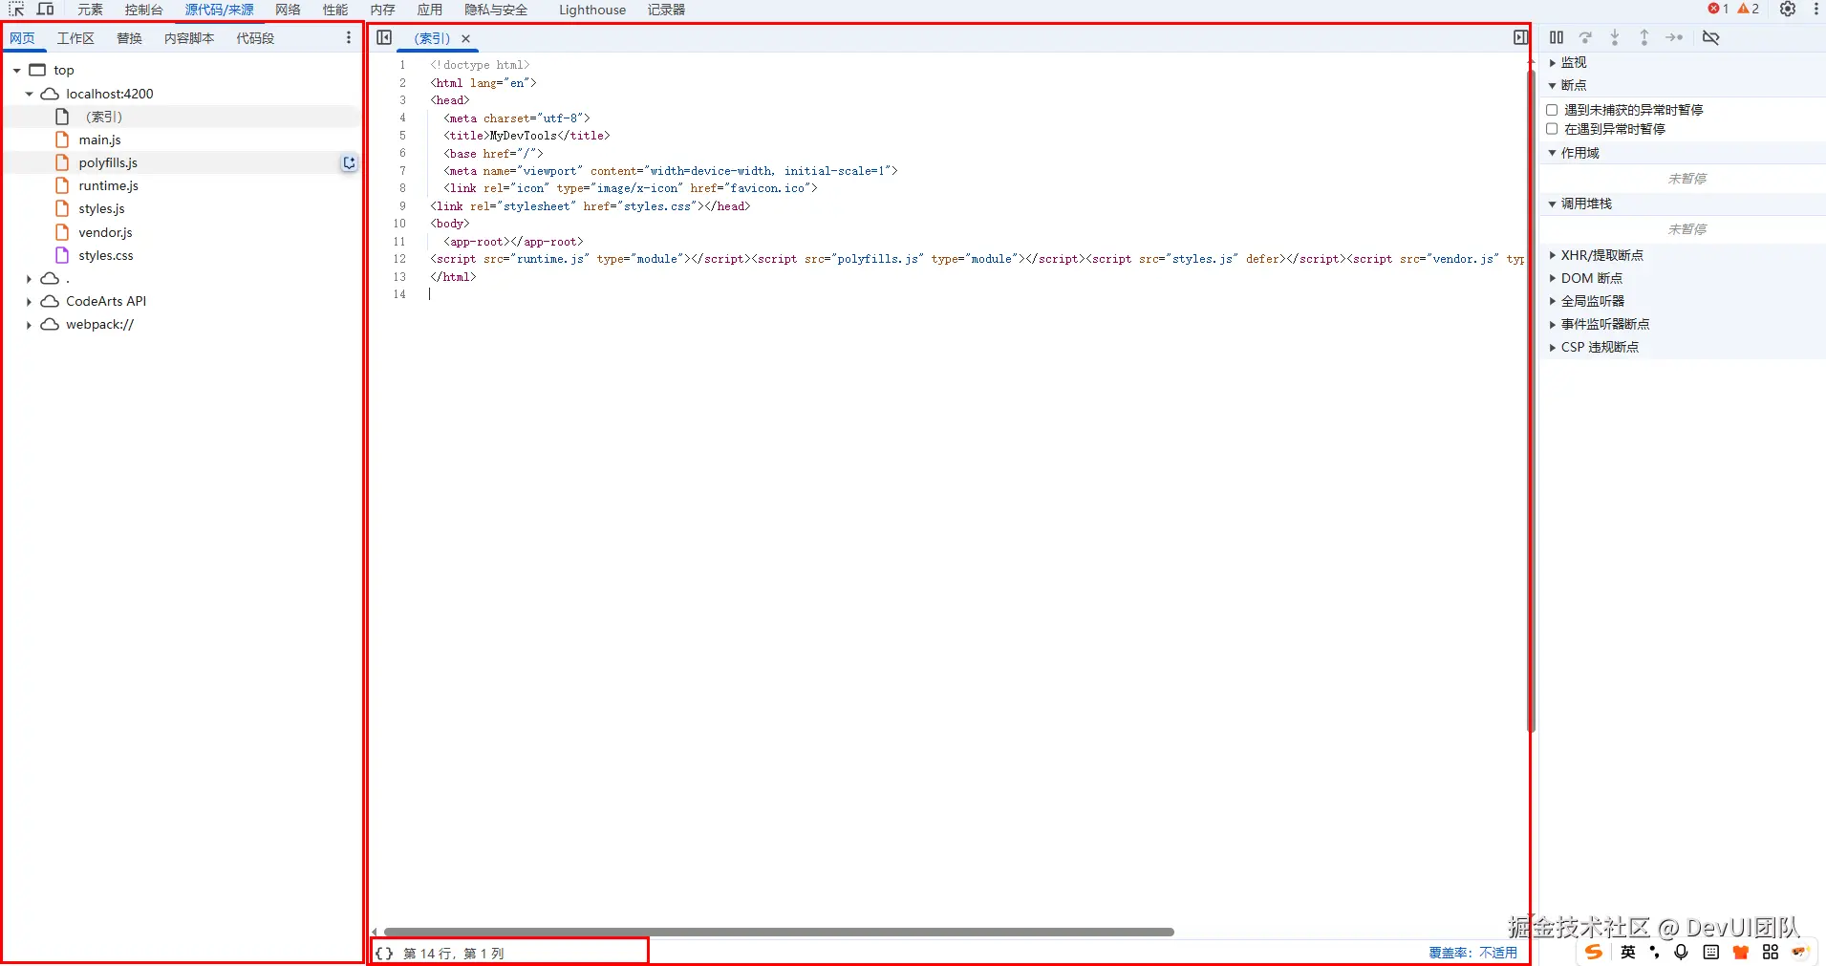This screenshot has width=1826, height=966.
Task: Toggle the device toolbar icon
Action: pos(45,10)
